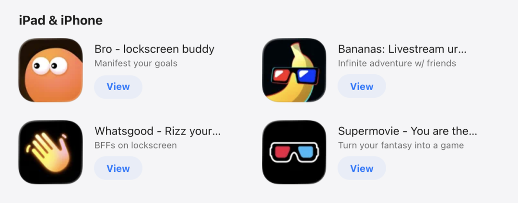Viewport: 518px width, 203px height.
Task: Open the Whatsgood waving hand icon
Action: click(50, 152)
